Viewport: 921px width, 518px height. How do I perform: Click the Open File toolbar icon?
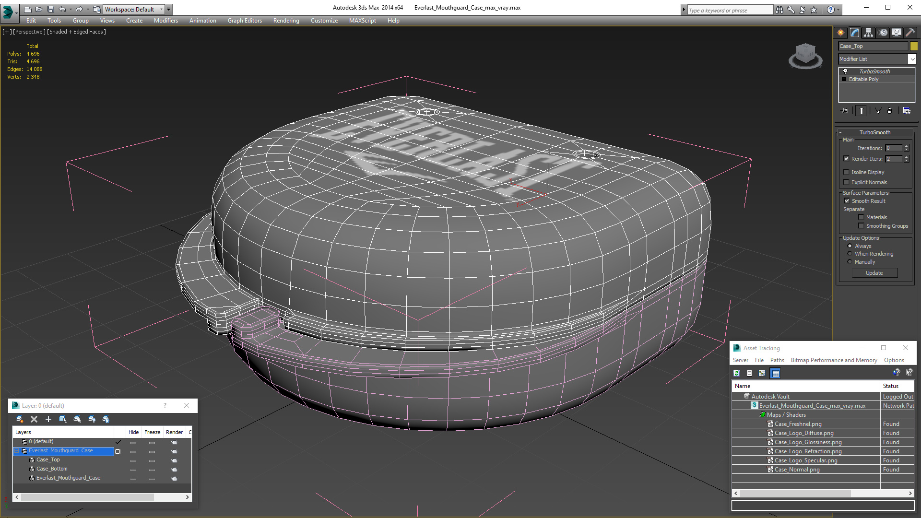point(39,9)
